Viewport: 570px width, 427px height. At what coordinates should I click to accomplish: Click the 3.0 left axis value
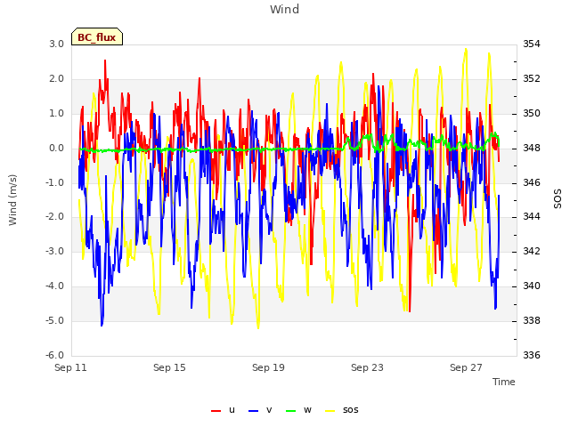pos(57,44)
